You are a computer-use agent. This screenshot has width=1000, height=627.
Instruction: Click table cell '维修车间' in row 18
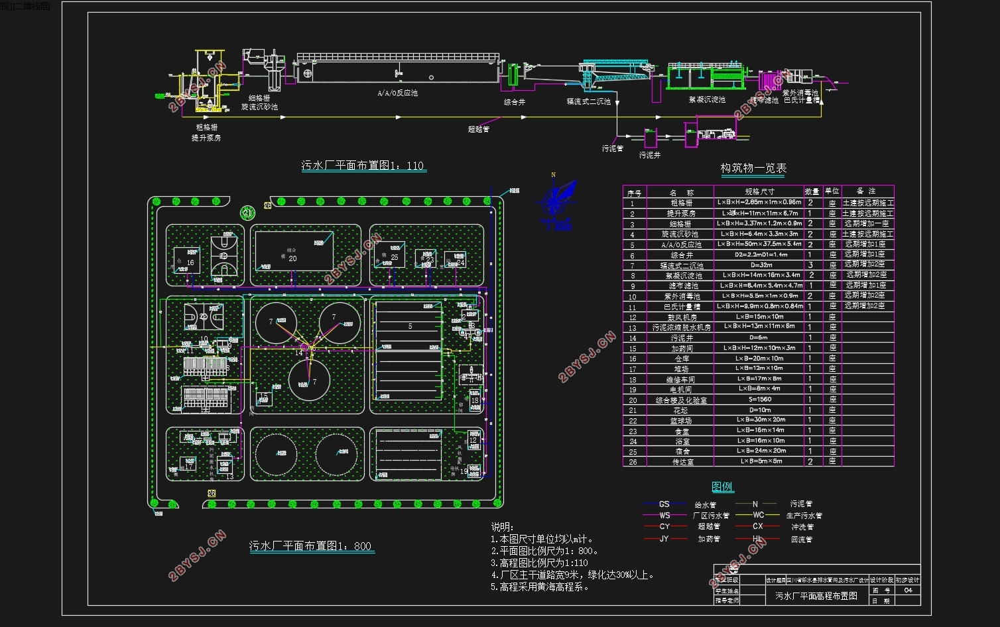[681, 380]
